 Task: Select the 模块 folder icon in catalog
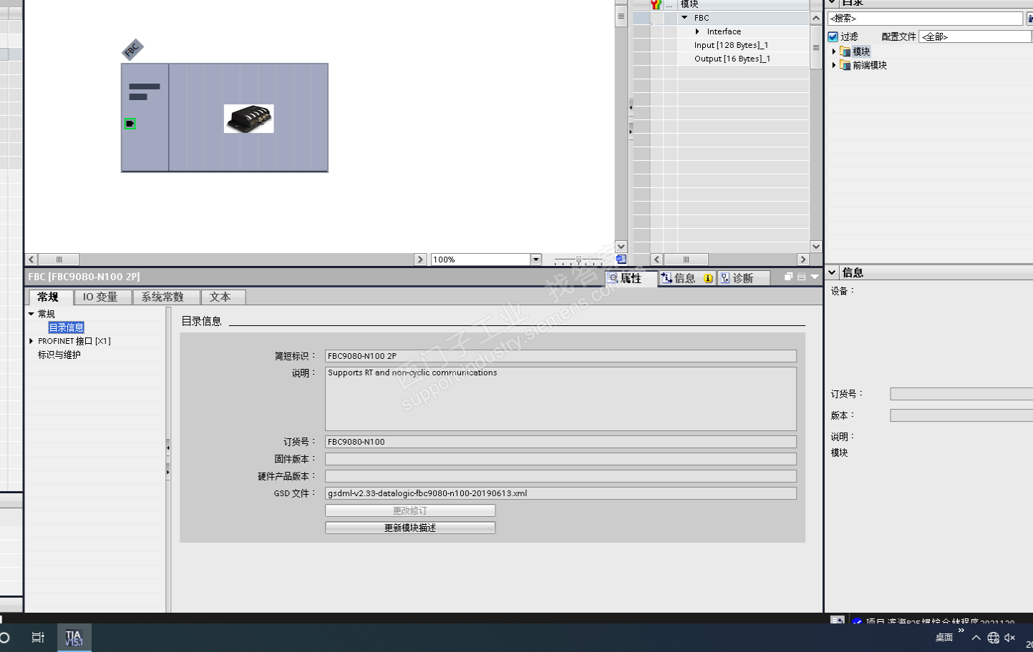pyautogui.click(x=845, y=51)
